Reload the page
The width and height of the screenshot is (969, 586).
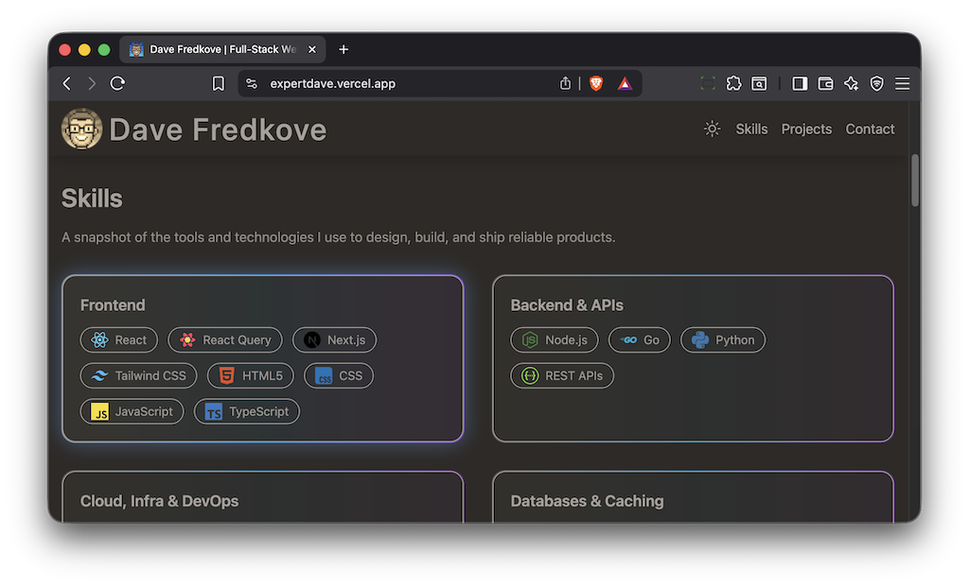pos(117,83)
